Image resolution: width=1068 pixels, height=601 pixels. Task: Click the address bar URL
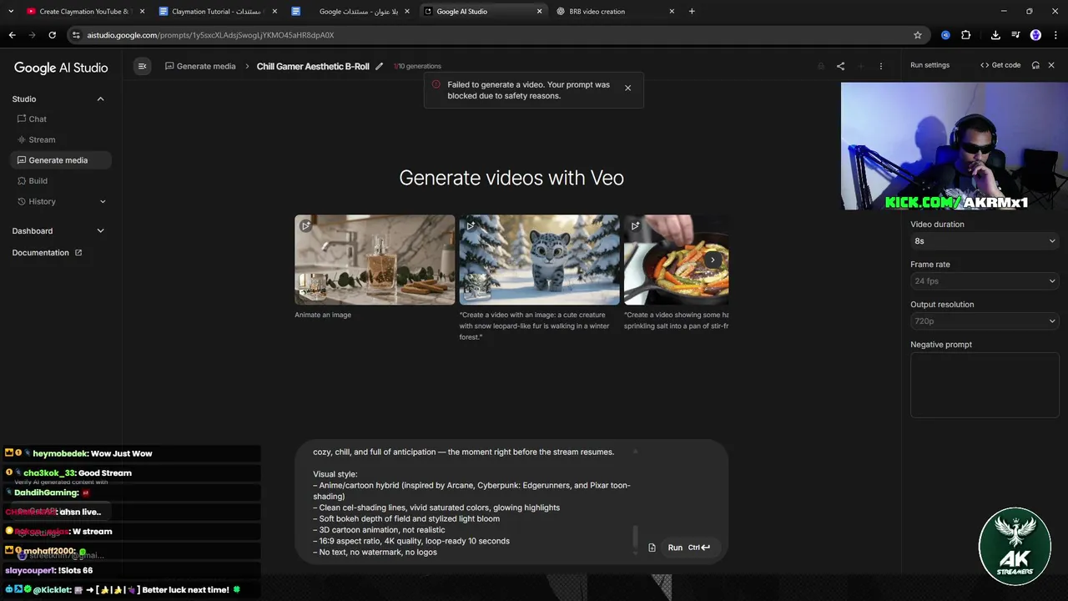[x=210, y=35]
